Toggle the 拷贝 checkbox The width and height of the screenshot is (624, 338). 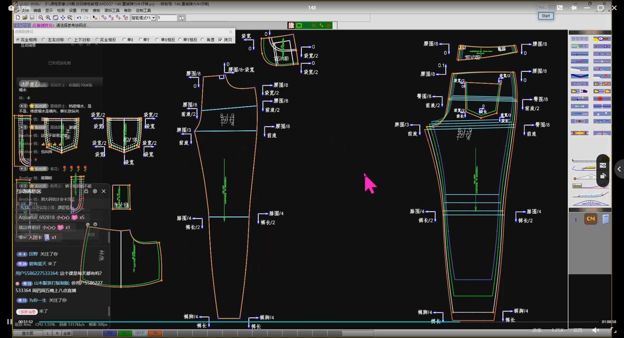[225, 40]
